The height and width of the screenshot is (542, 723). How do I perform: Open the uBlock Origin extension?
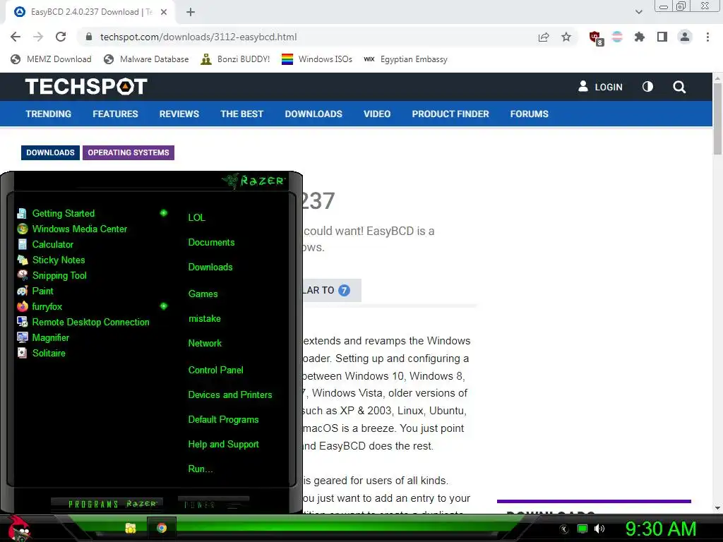click(596, 38)
